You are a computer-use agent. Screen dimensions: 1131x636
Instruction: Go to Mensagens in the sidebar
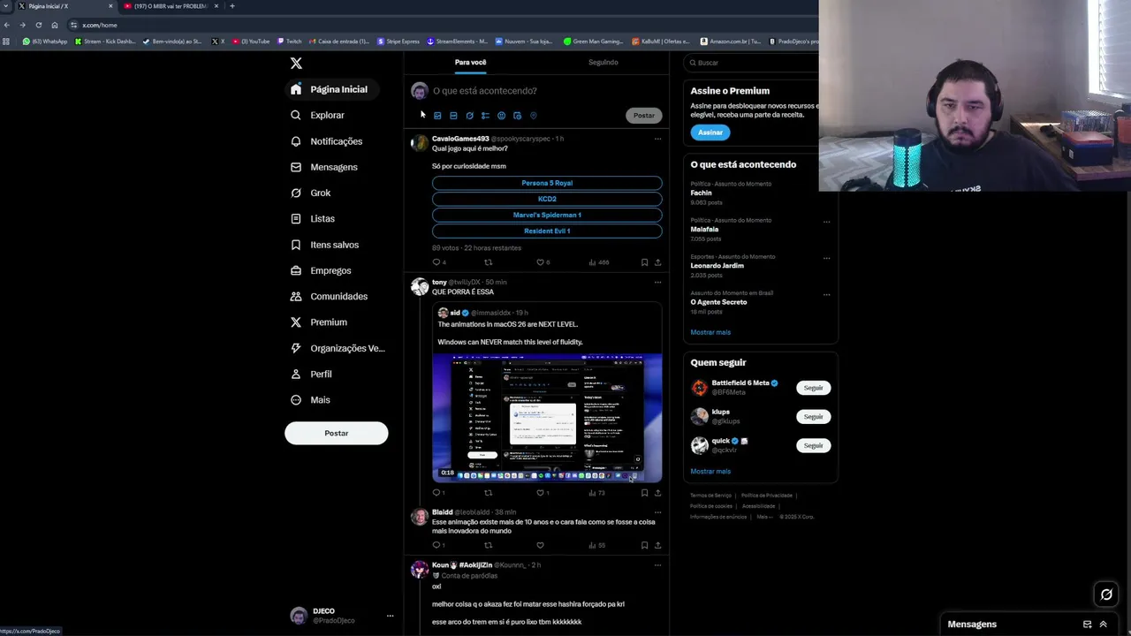pos(324,167)
